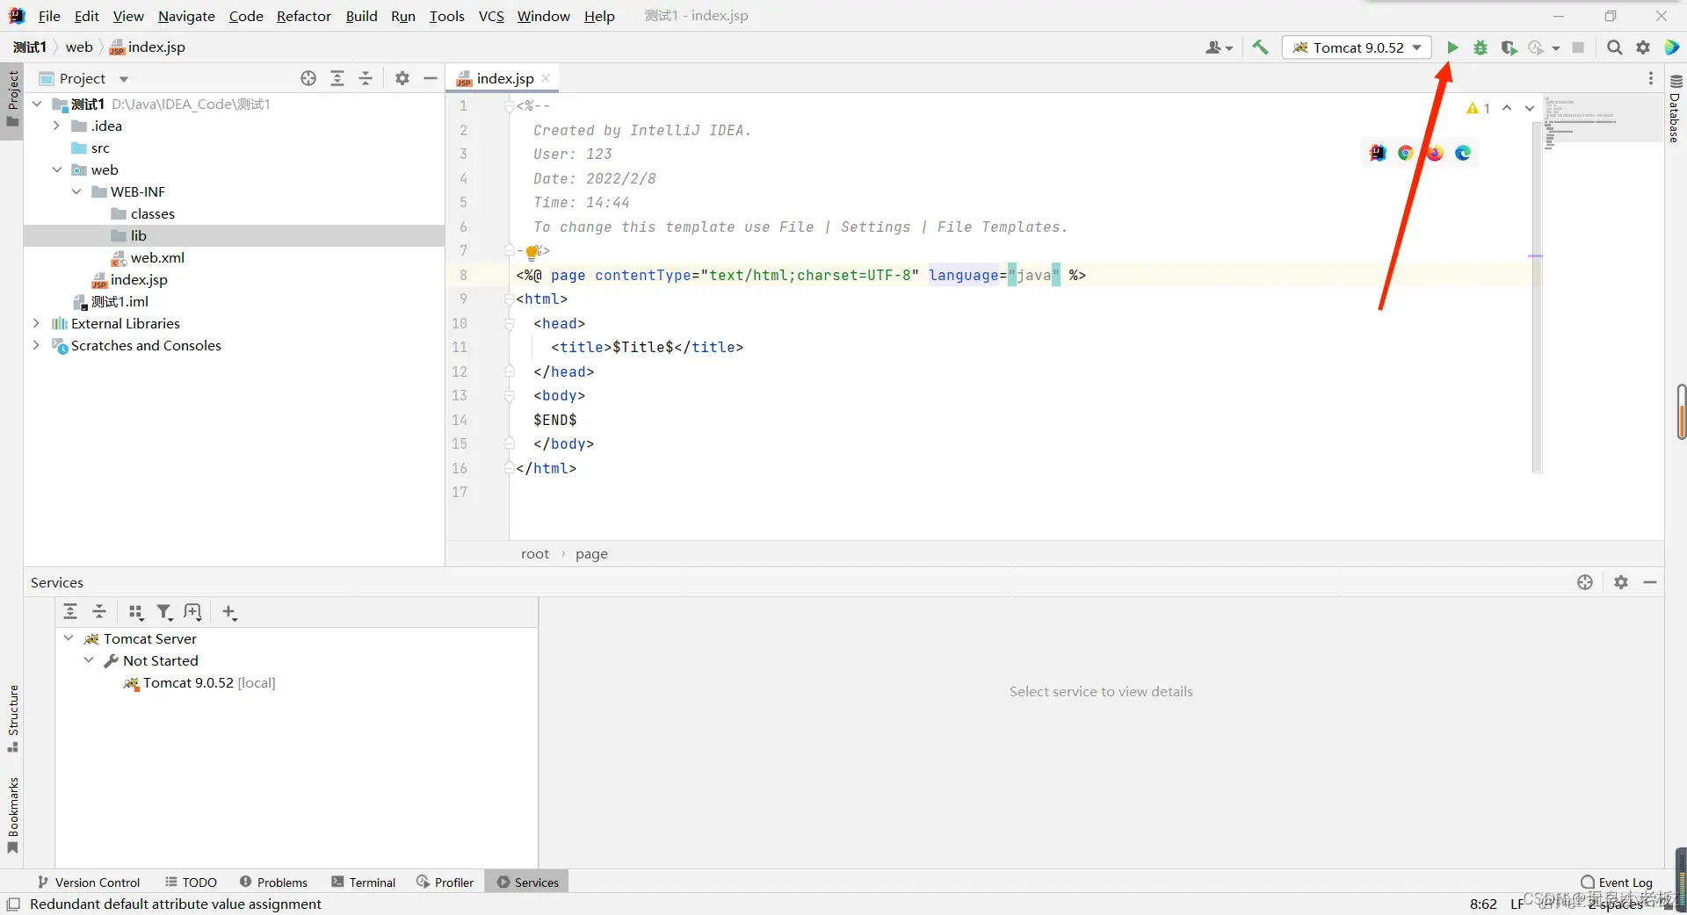The image size is (1687, 915).
Task: Open Group By options in Services
Action: [x=136, y=612]
